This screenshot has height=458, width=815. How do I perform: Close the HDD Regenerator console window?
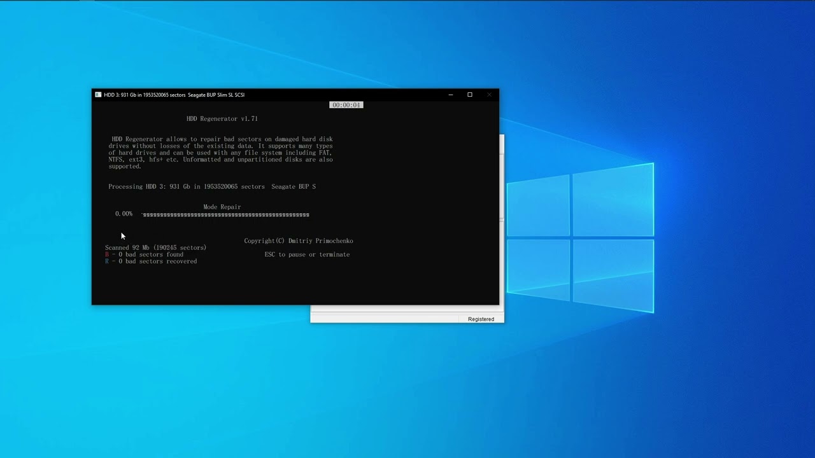click(489, 95)
